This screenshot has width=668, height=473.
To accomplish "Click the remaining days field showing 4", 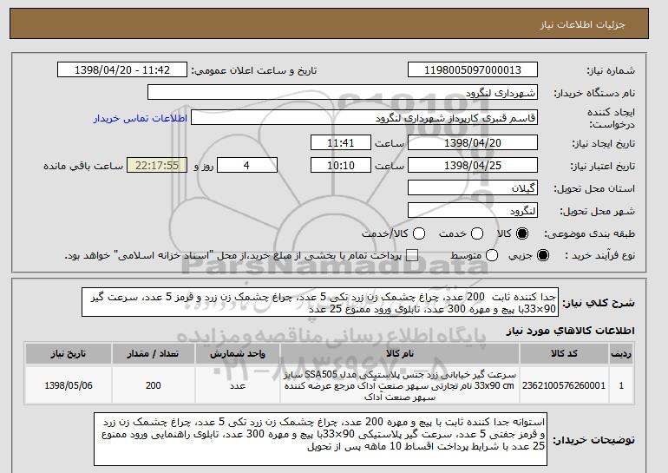I will click(x=247, y=166).
